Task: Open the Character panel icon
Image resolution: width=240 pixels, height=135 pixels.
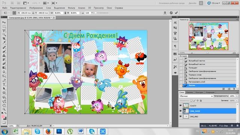Action: click(175, 22)
